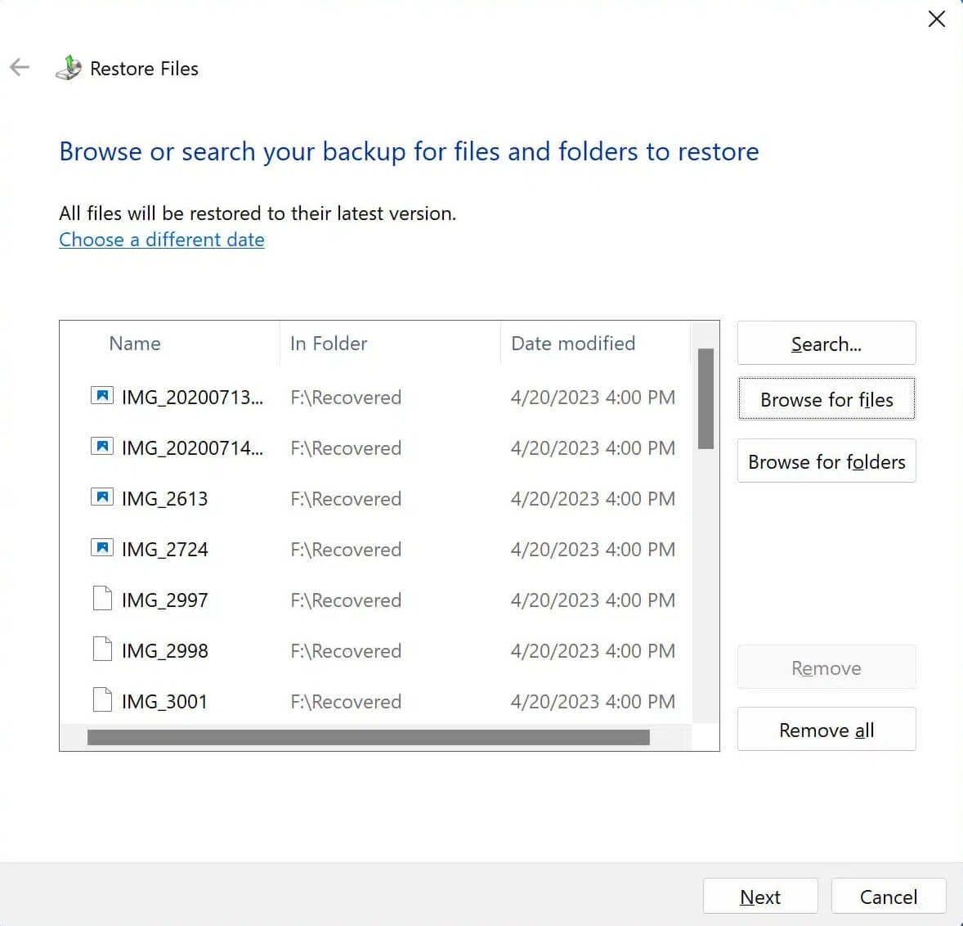Click Next to continue the restore
Screen dimensions: 963x926
[x=759, y=896]
